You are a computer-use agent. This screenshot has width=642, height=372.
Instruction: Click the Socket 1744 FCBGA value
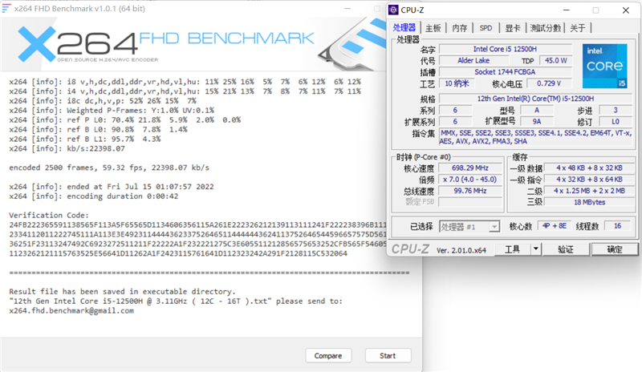tap(505, 72)
